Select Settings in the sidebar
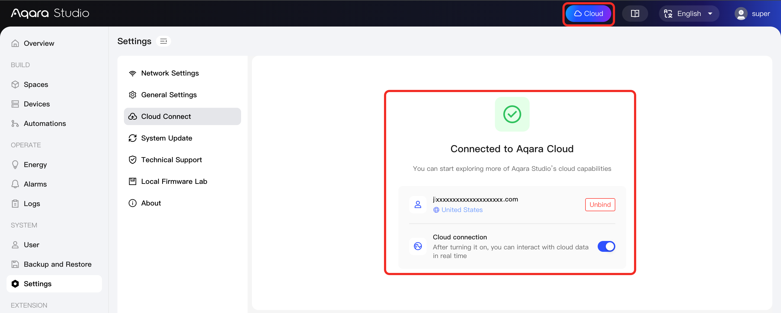This screenshot has height=313, width=781. [x=54, y=284]
